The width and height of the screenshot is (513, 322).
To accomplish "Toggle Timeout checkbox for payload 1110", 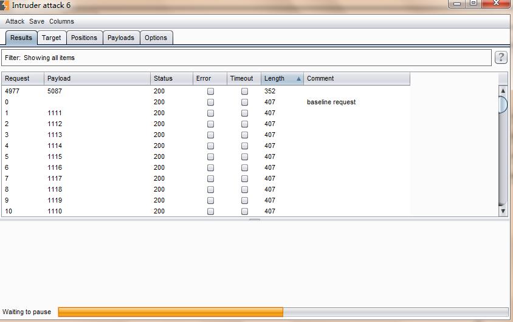I will 245,212.
